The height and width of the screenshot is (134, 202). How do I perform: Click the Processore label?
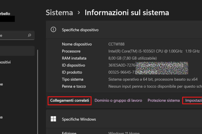[x=71, y=51]
